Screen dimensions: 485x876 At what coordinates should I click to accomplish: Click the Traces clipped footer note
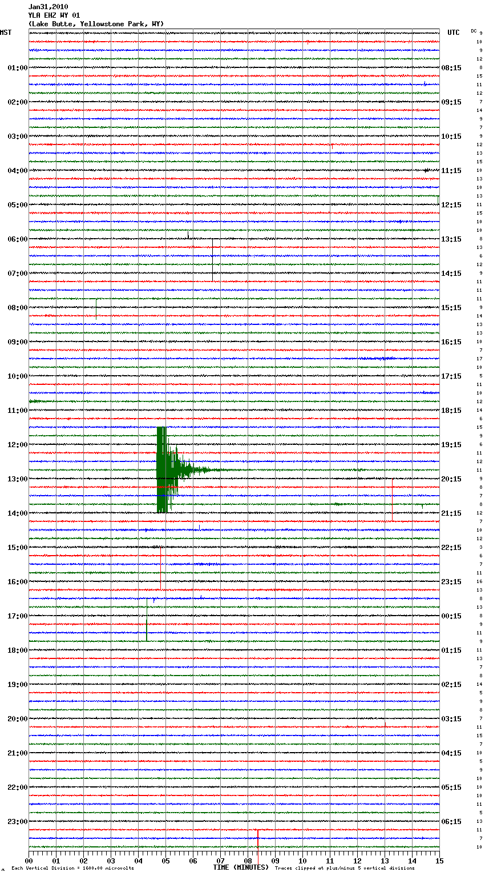[x=345, y=869]
